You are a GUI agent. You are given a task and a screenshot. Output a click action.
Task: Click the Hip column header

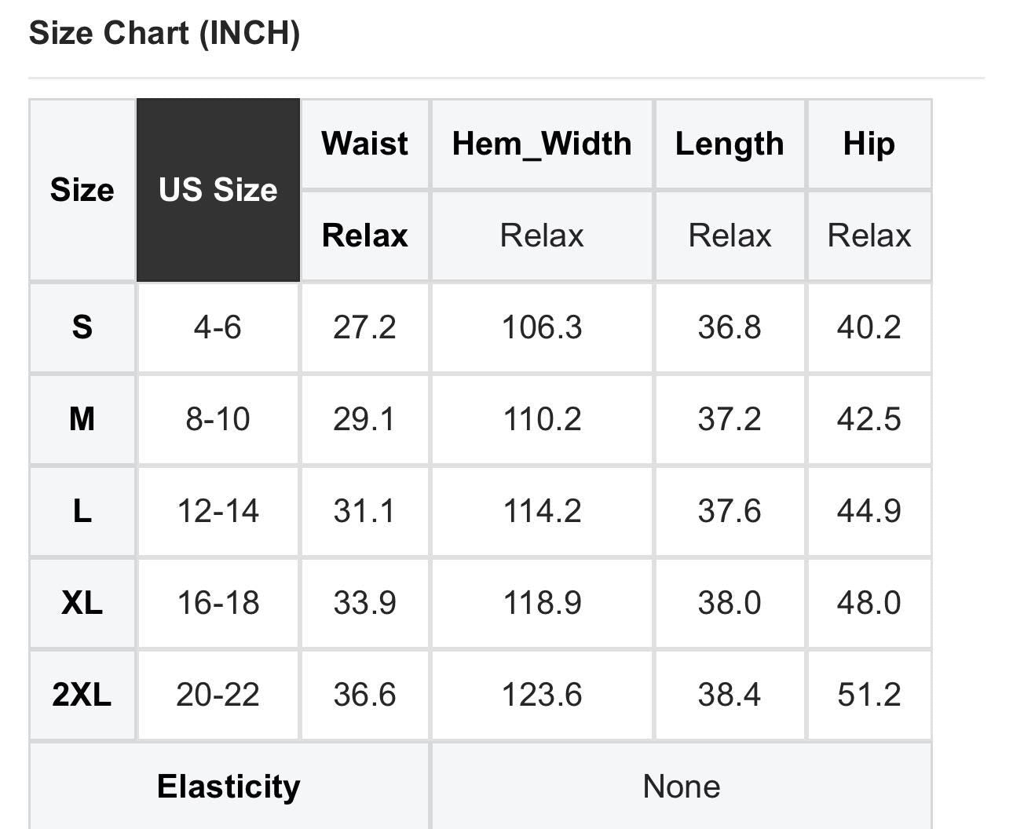[x=869, y=144]
